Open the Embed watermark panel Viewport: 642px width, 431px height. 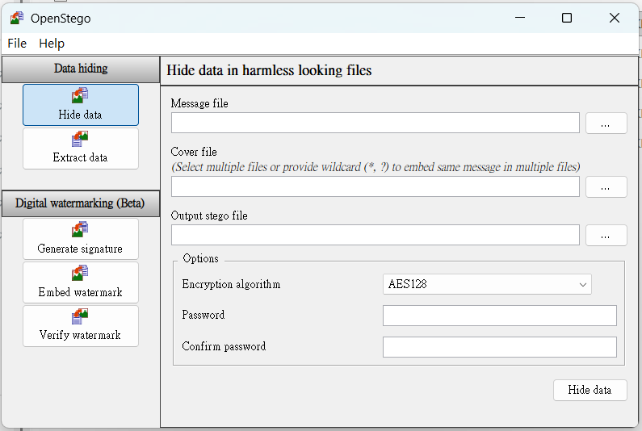click(81, 282)
